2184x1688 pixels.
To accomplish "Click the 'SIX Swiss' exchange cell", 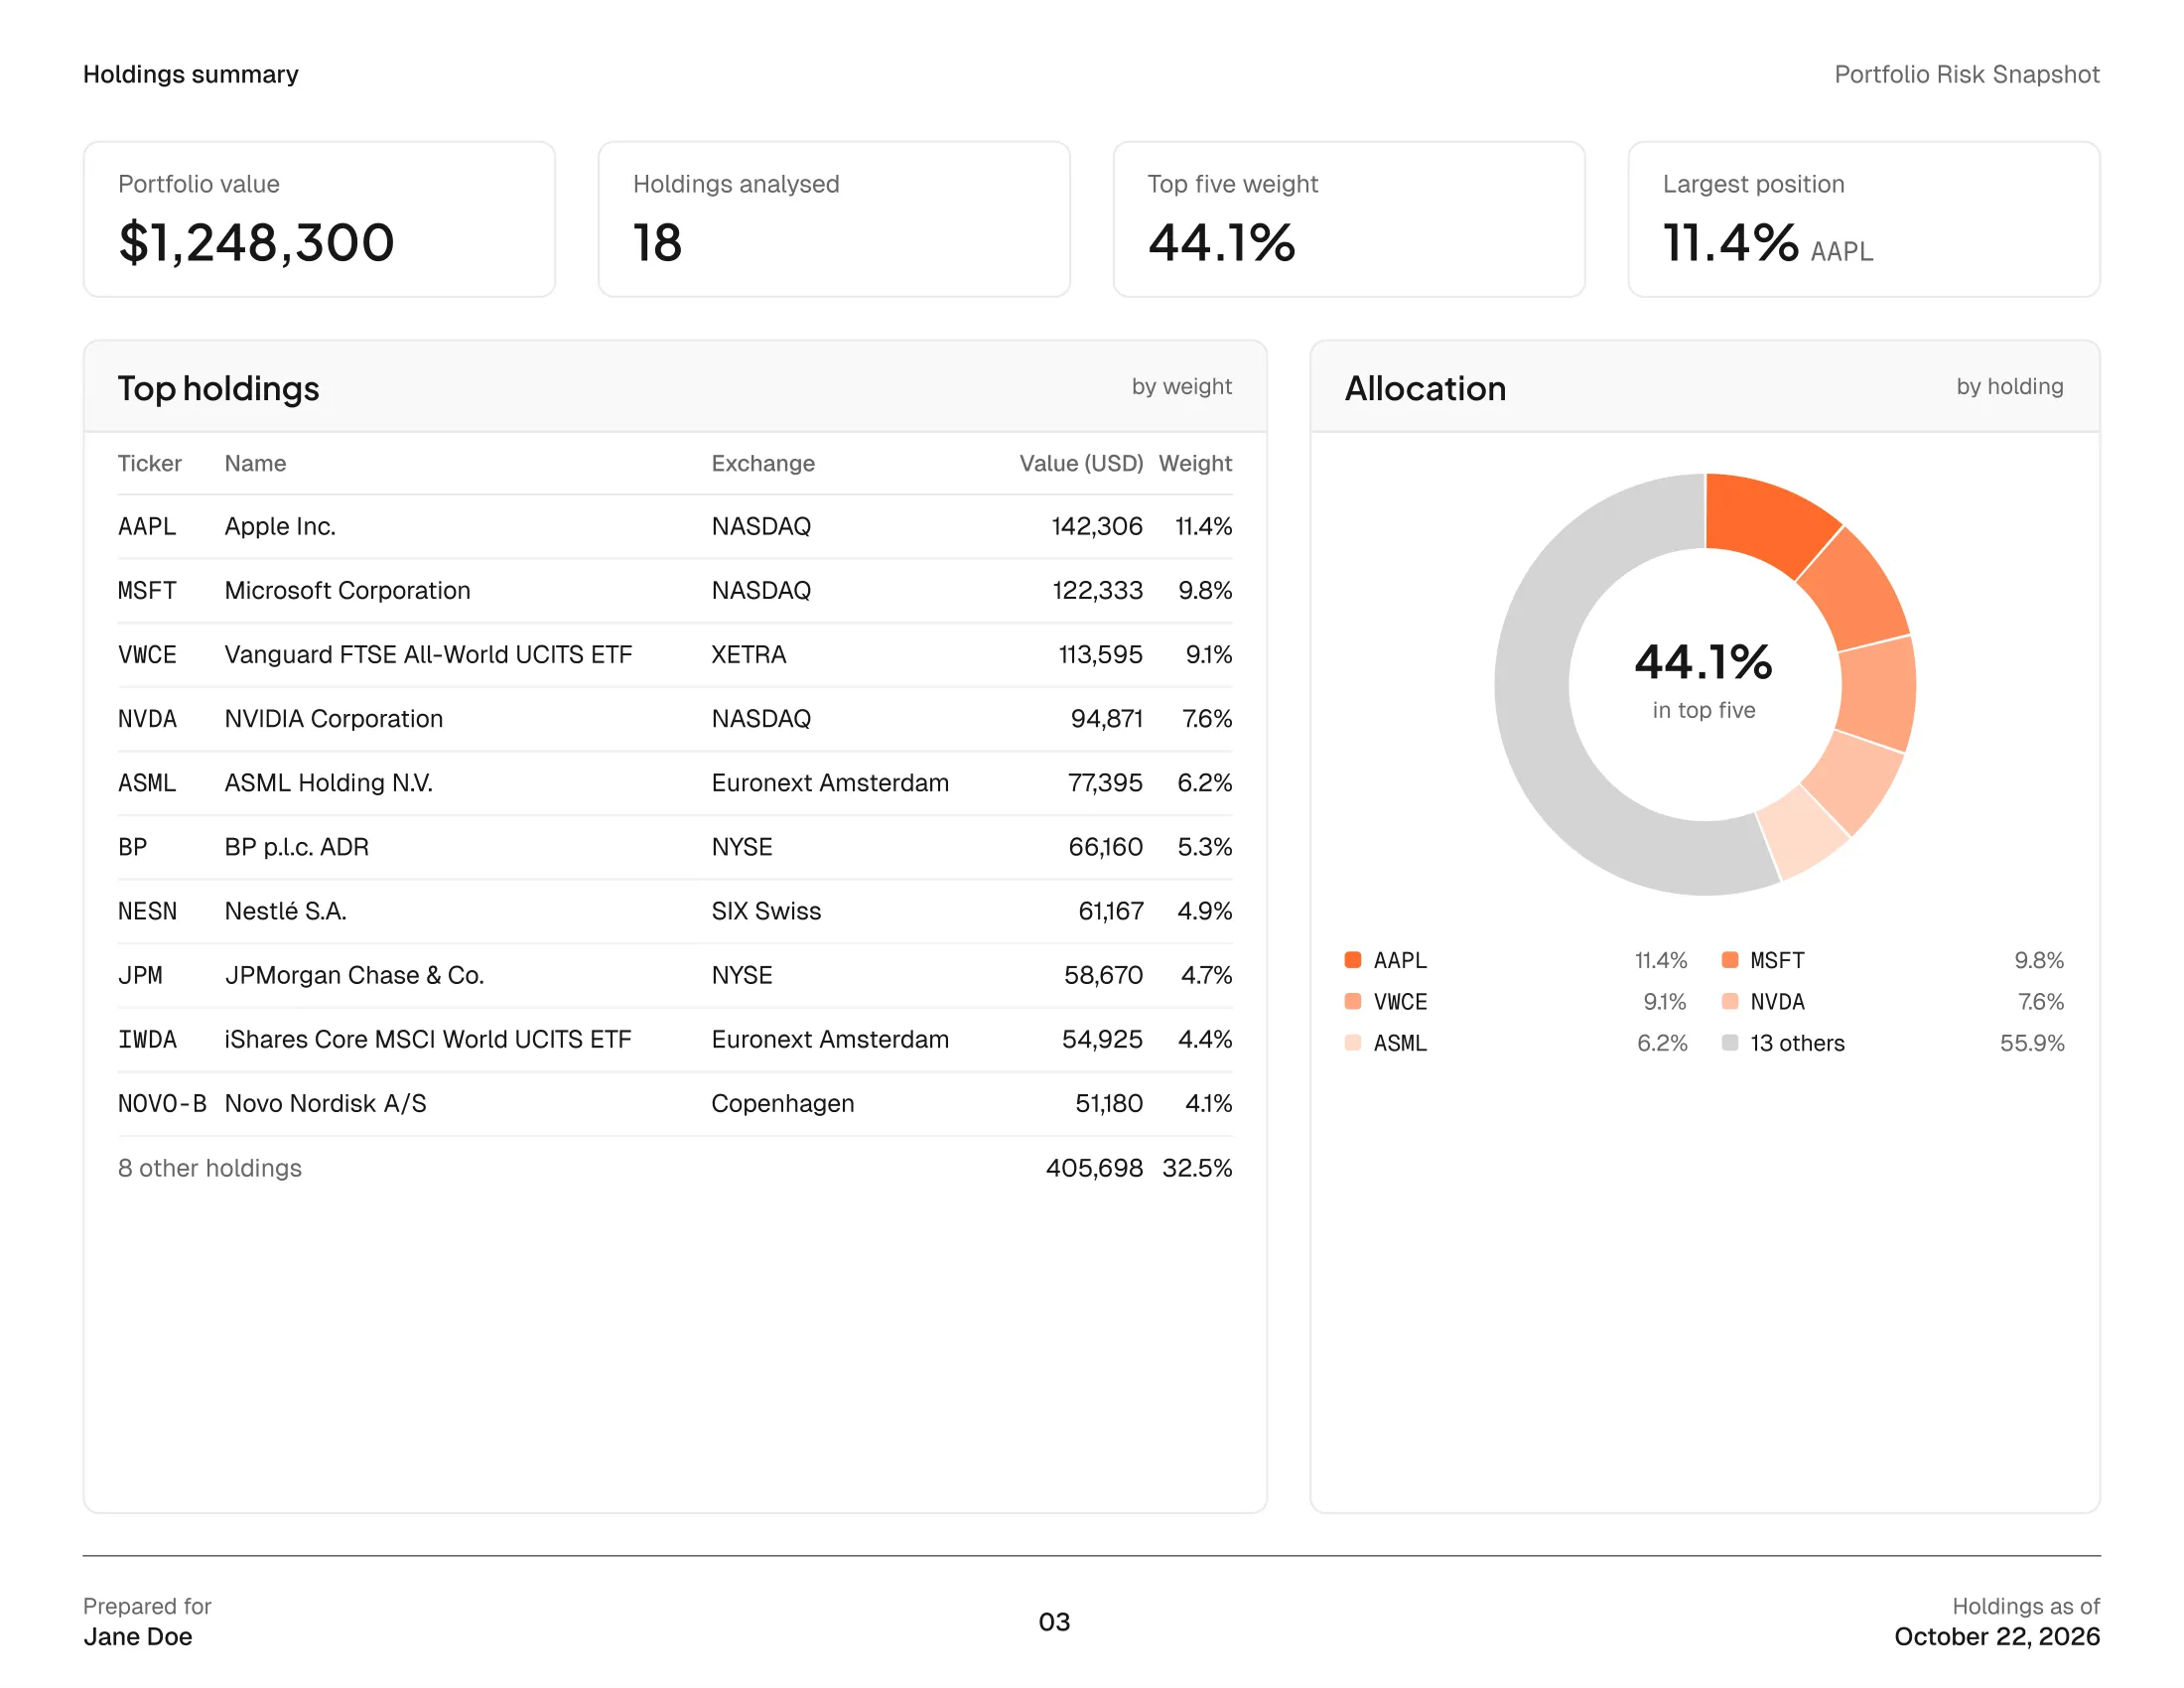I will tap(766, 911).
